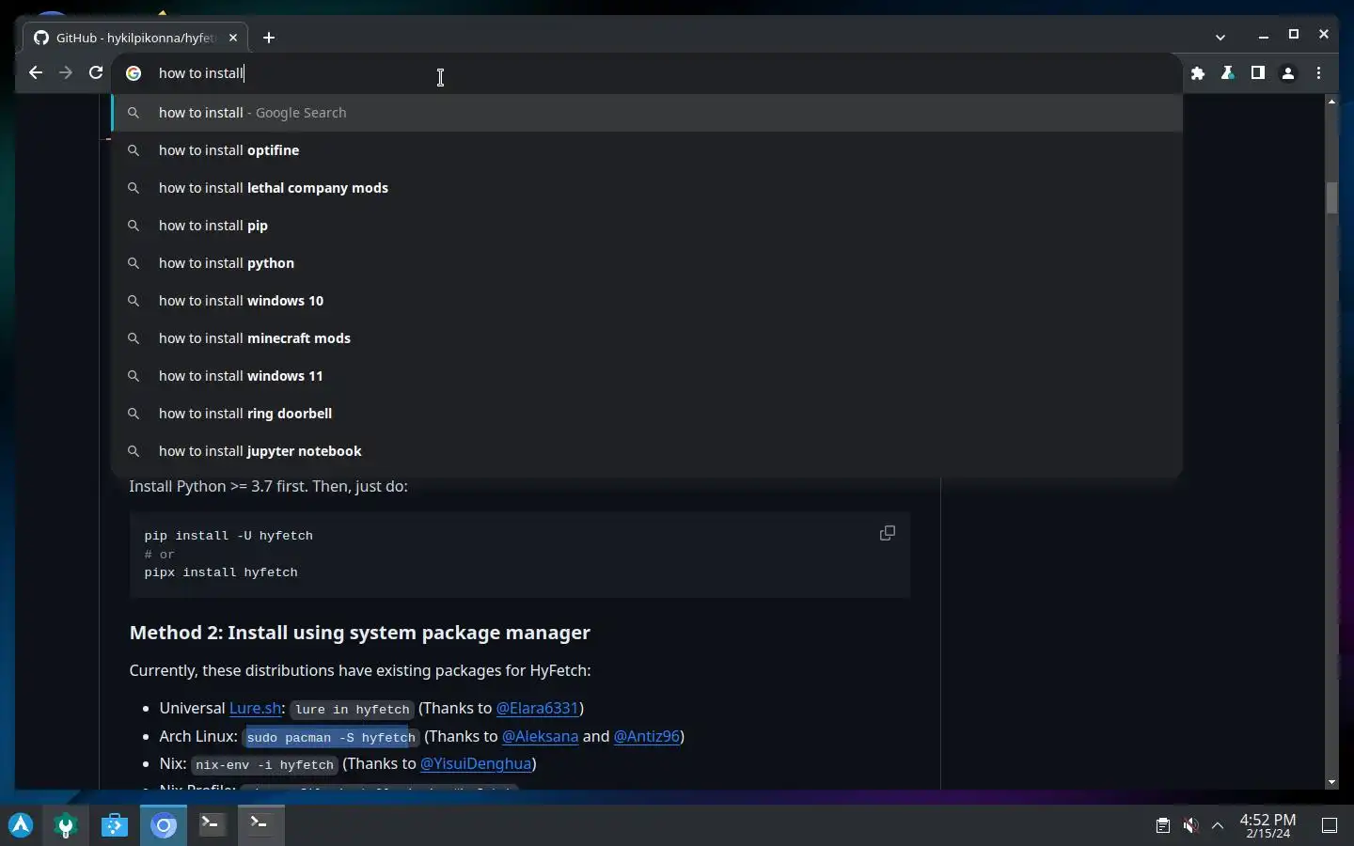The width and height of the screenshot is (1354, 846).
Task: Click the 'Method 2: Install using system package manager' heading
Action: tap(360, 633)
